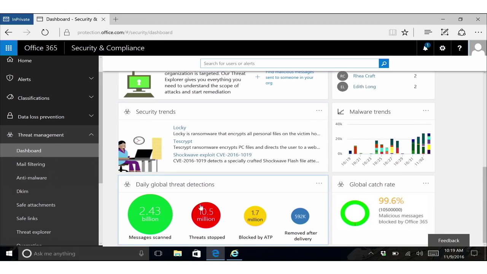Open the user profile avatar
The width and height of the screenshot is (487, 274).
478,48
